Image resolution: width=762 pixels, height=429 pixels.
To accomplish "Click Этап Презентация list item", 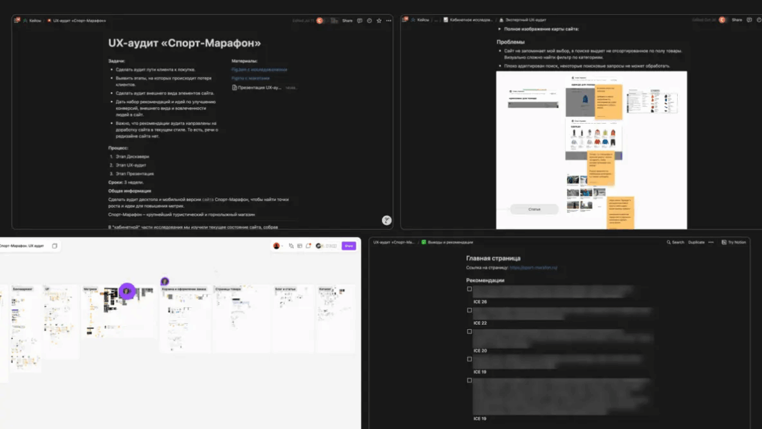I will click(135, 174).
